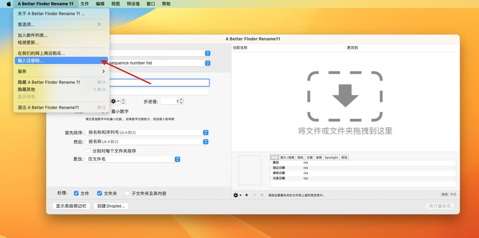Click the X clear-list icon
The height and width of the screenshot is (238, 479).
tap(262, 195)
